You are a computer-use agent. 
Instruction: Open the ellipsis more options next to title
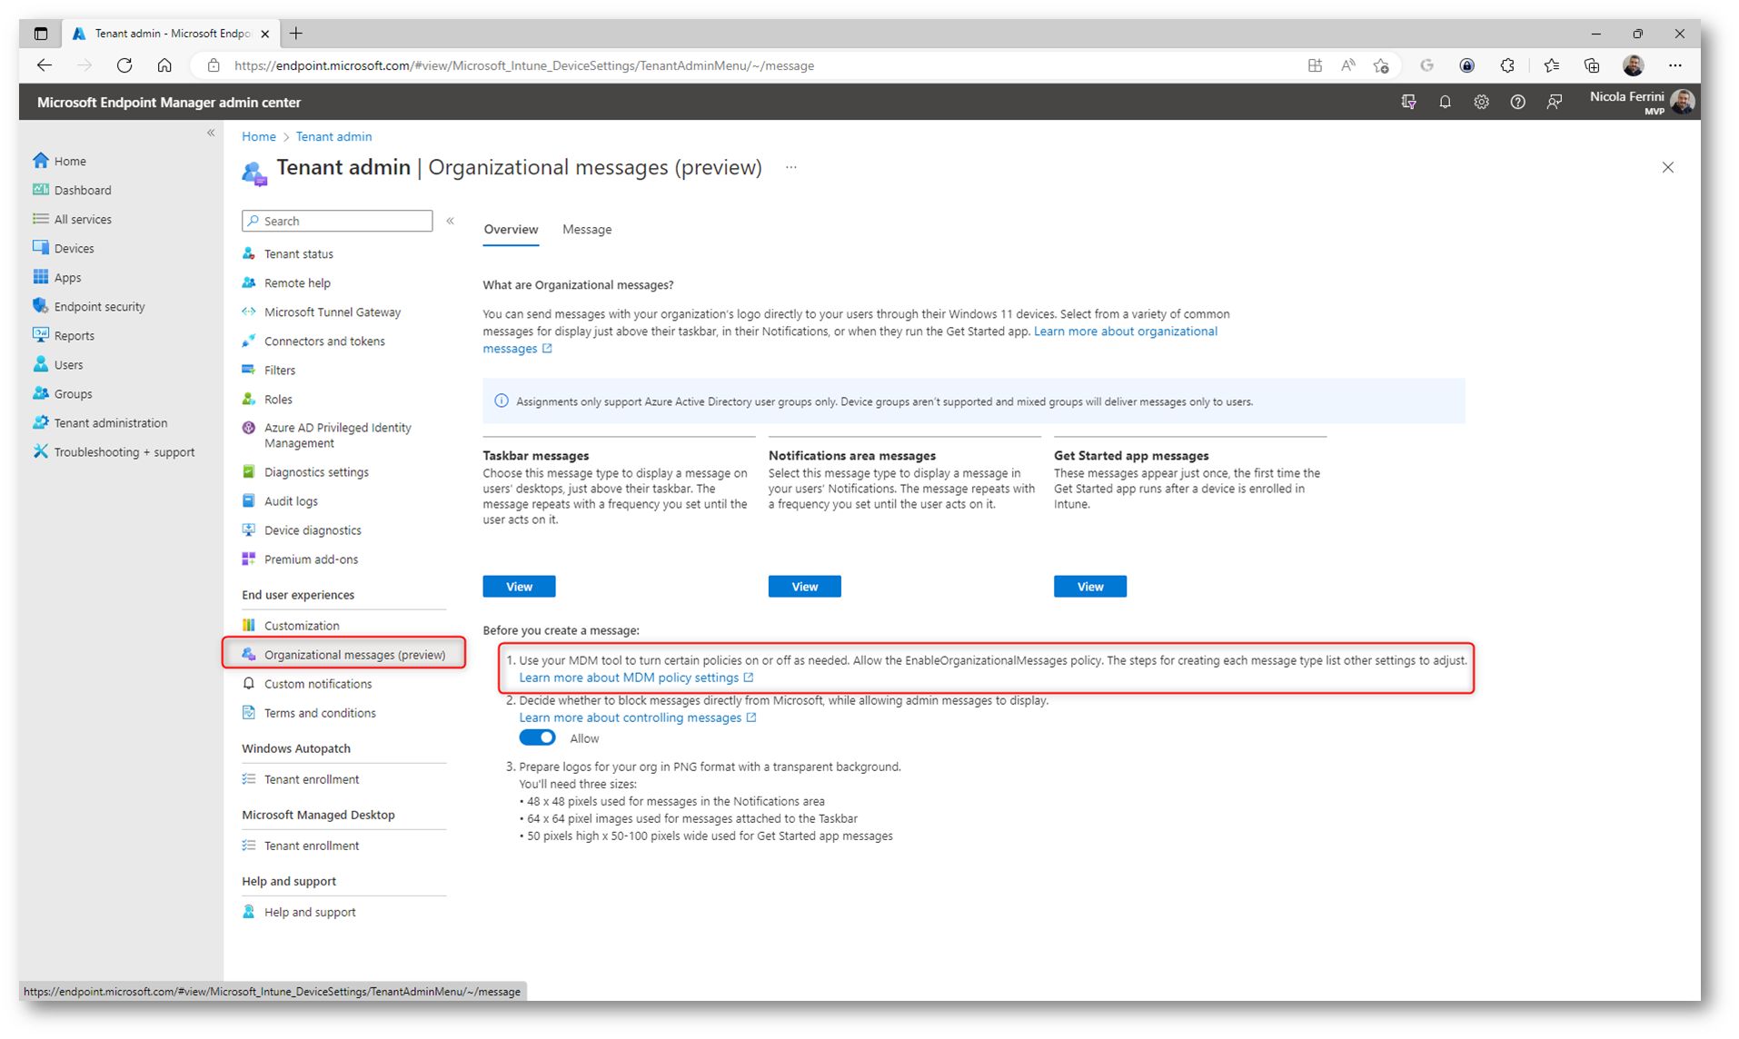point(791,167)
